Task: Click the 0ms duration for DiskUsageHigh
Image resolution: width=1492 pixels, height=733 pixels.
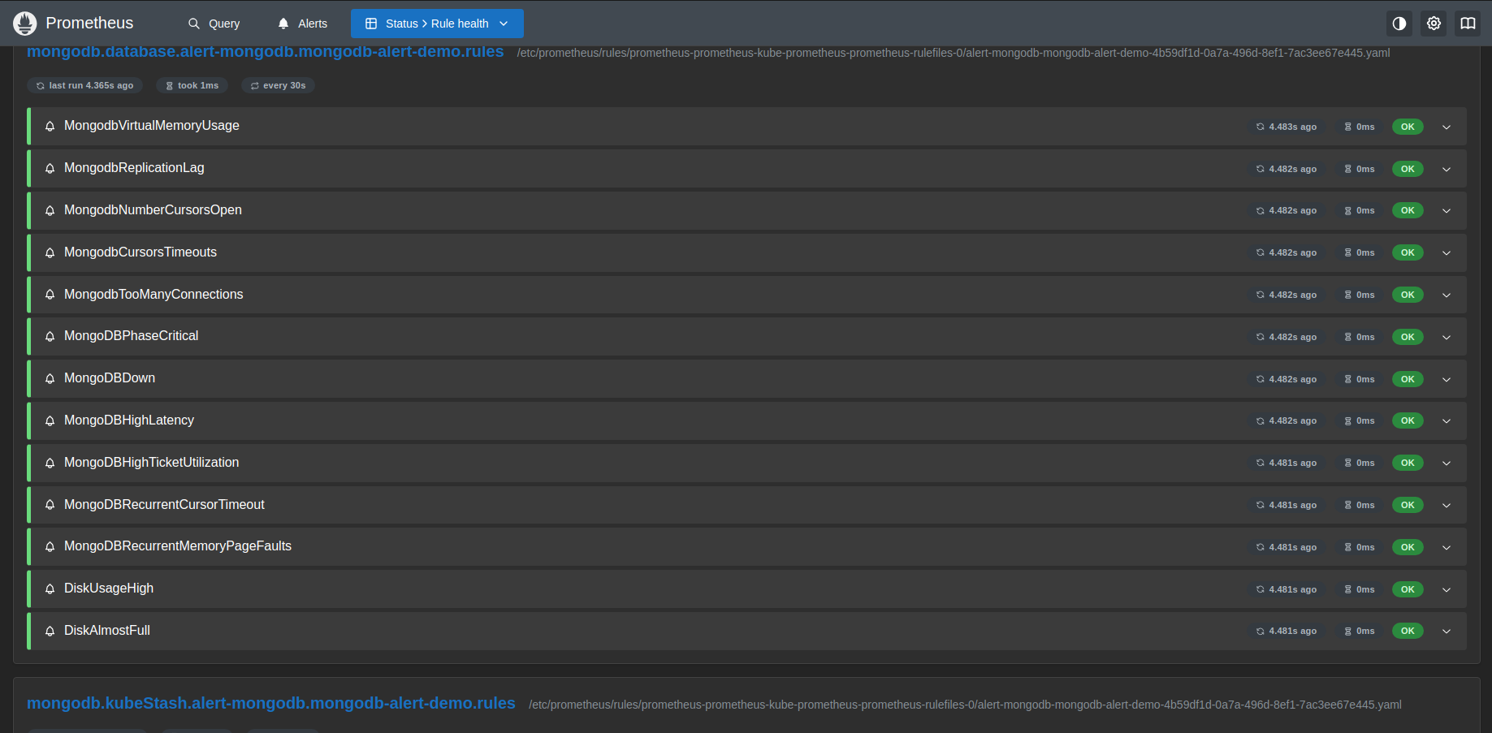Action: 1360,589
